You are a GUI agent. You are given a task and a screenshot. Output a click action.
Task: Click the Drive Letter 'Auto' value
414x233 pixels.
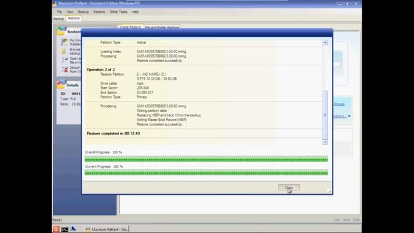pos(140,83)
